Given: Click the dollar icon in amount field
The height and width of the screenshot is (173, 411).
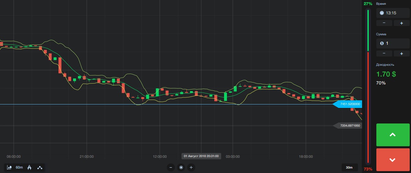Looking at the screenshot, I should click(x=382, y=43).
